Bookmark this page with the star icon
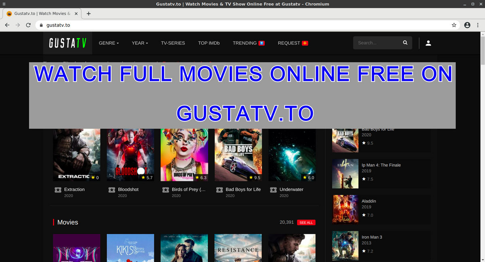This screenshot has height=262, width=485. 454,25
